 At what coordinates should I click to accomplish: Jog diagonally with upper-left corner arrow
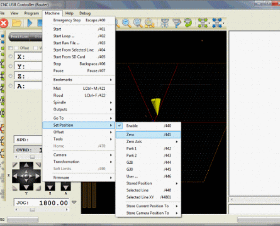pos(15,165)
